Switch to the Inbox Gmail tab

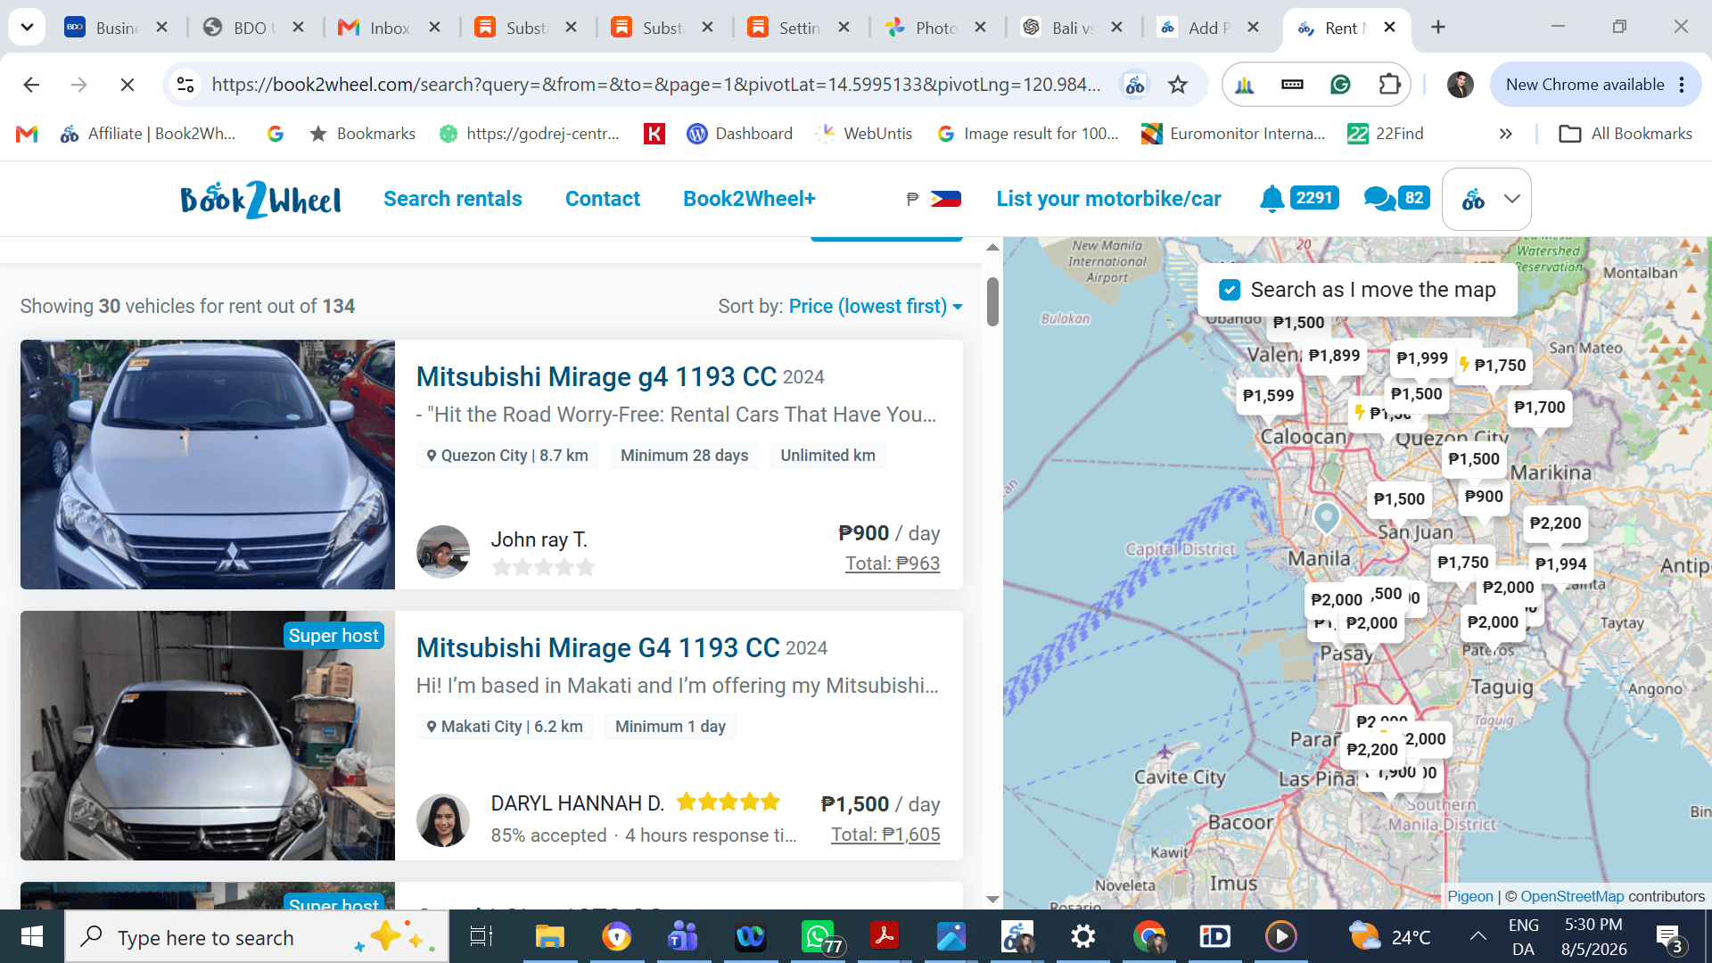tap(390, 28)
